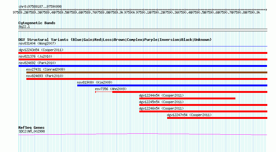Open the esv27431 (Conrad2009) variant label
The height and width of the screenshot is (152, 276).
[46, 69]
